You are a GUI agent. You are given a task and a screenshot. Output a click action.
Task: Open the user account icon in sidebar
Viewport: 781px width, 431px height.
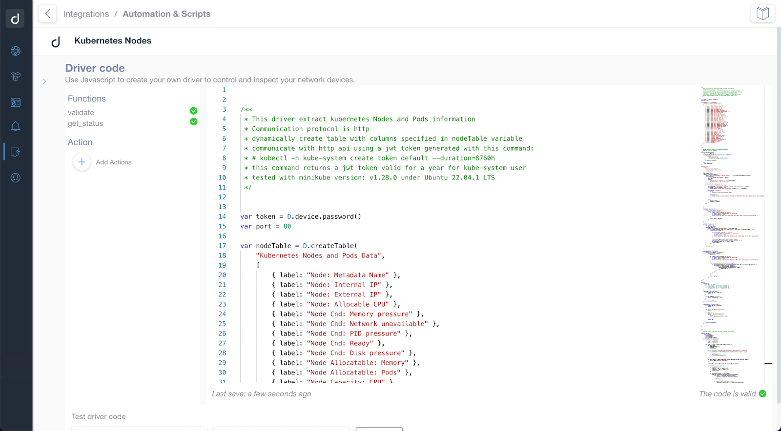coord(16,178)
